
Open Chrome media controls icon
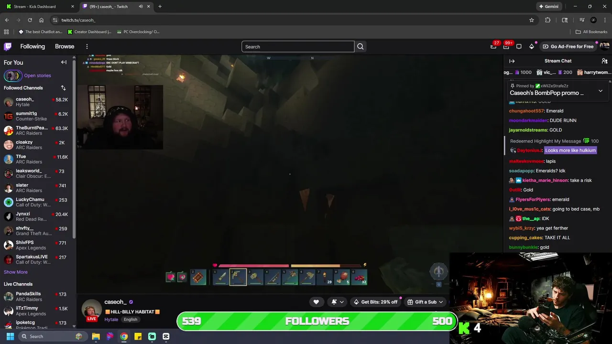click(x=582, y=20)
